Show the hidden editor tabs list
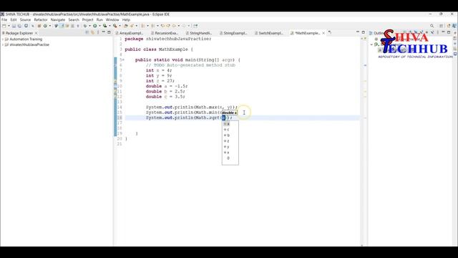This screenshot has width=458, height=258. [x=330, y=33]
